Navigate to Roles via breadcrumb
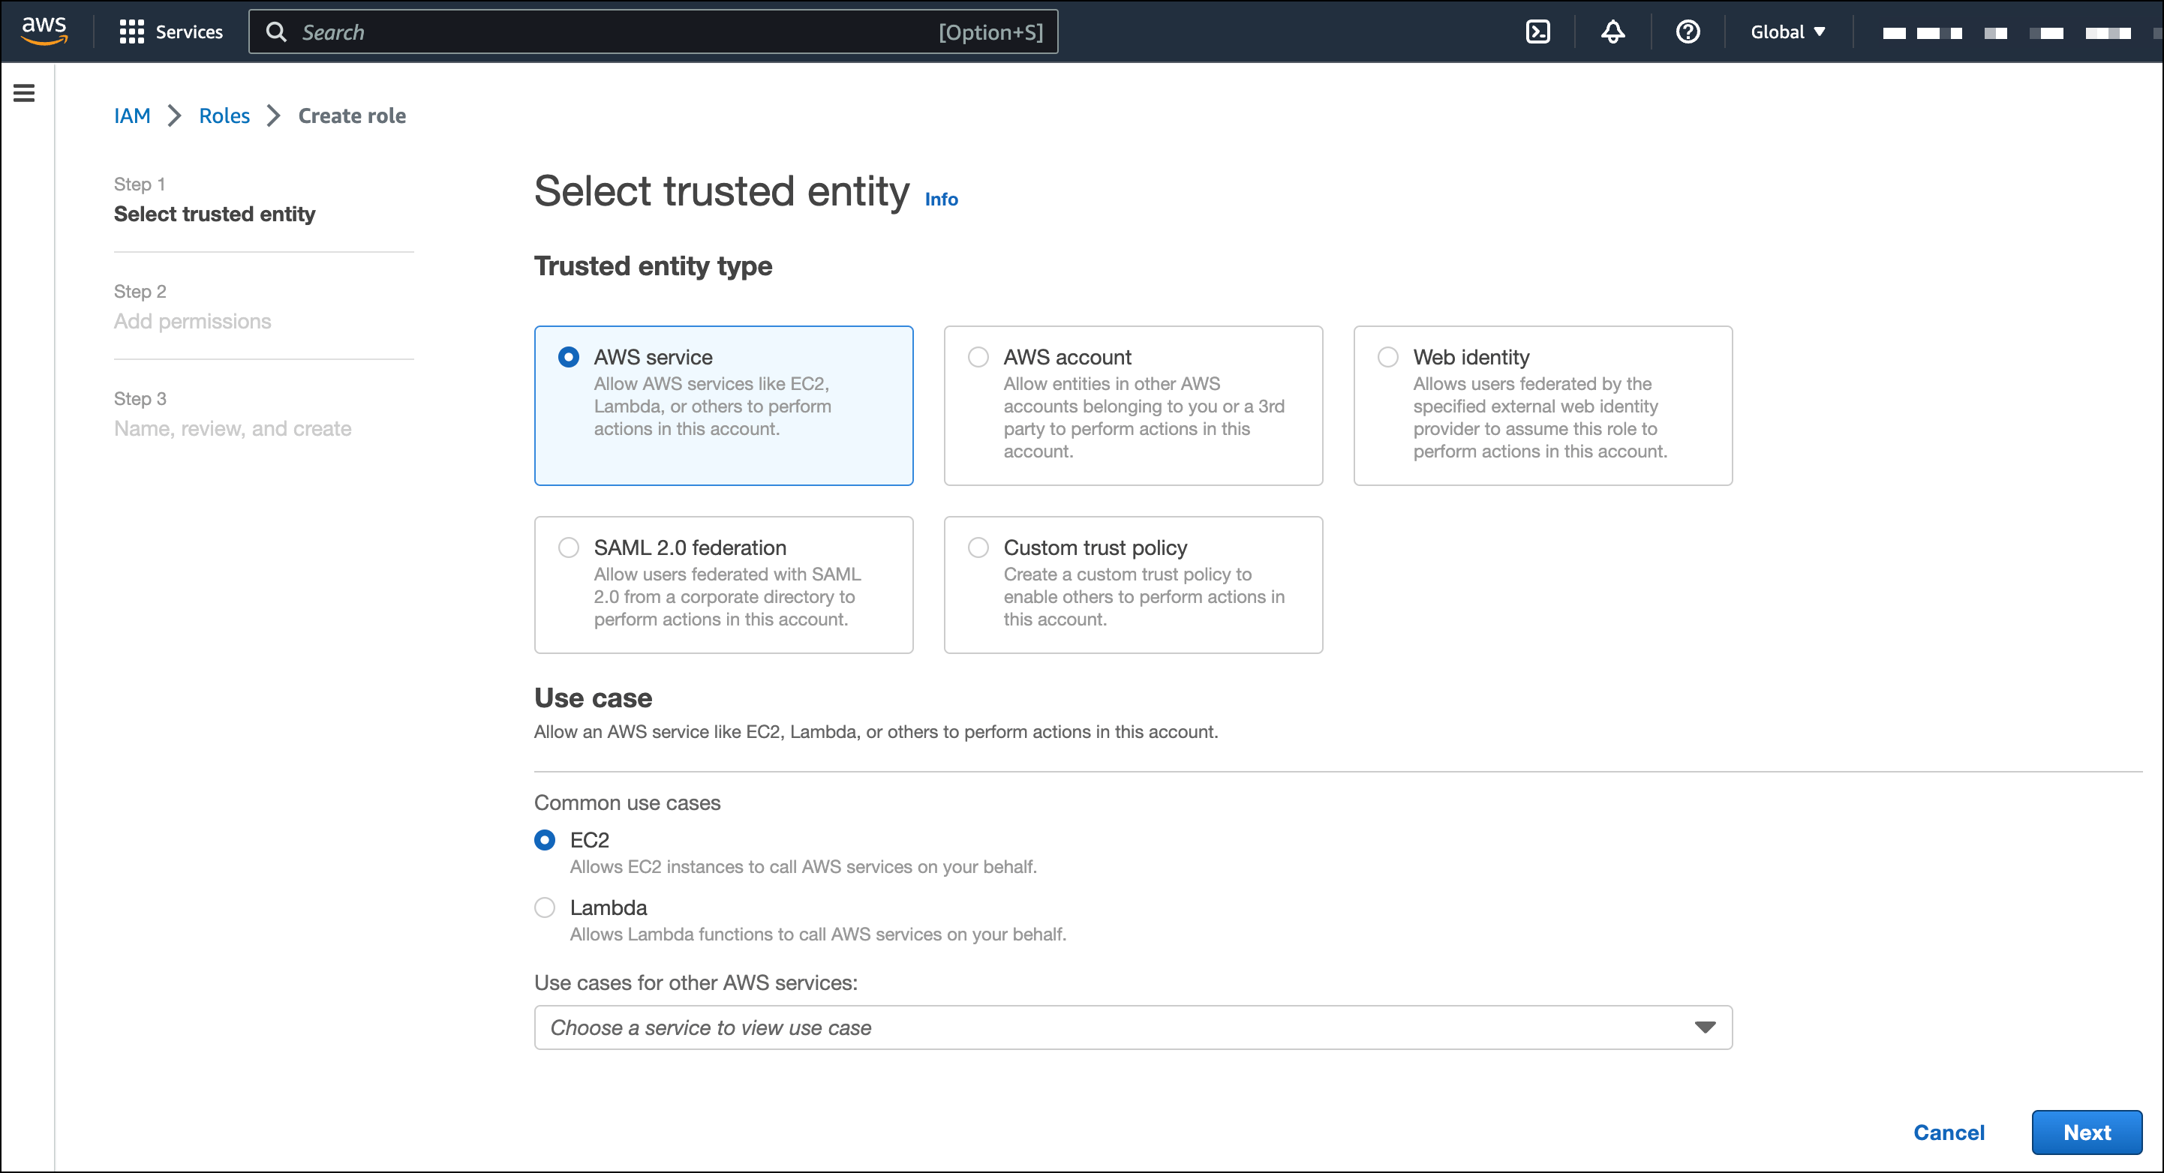The image size is (2164, 1173). 224,115
